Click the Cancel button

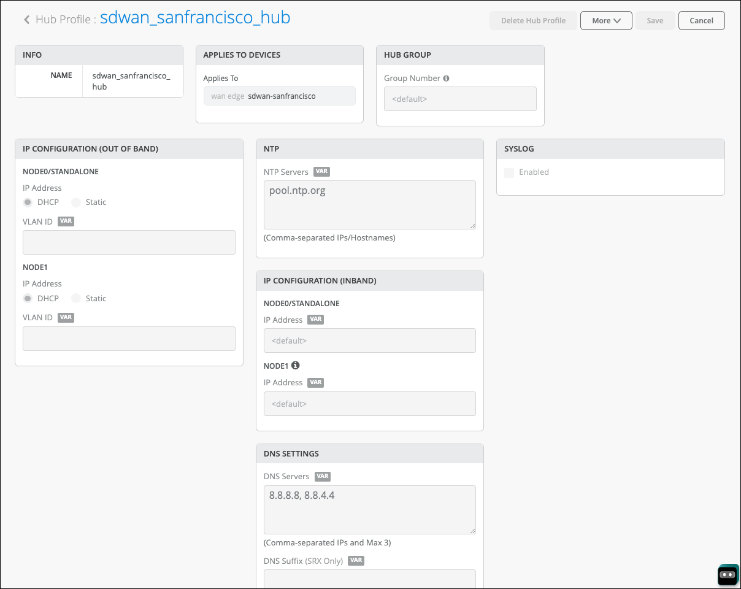pyautogui.click(x=701, y=20)
